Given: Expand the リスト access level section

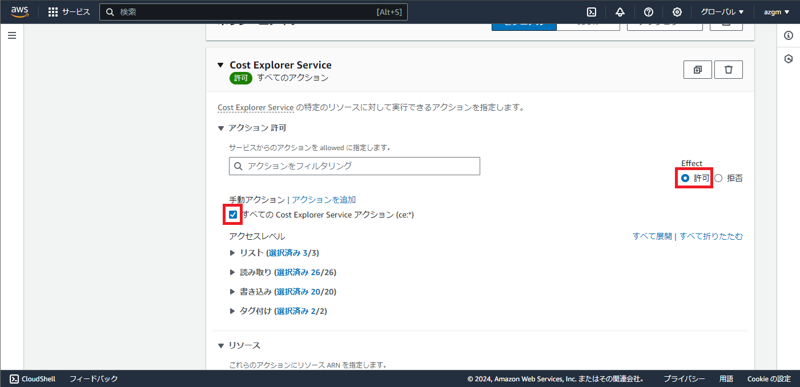Looking at the screenshot, I should 232,253.
